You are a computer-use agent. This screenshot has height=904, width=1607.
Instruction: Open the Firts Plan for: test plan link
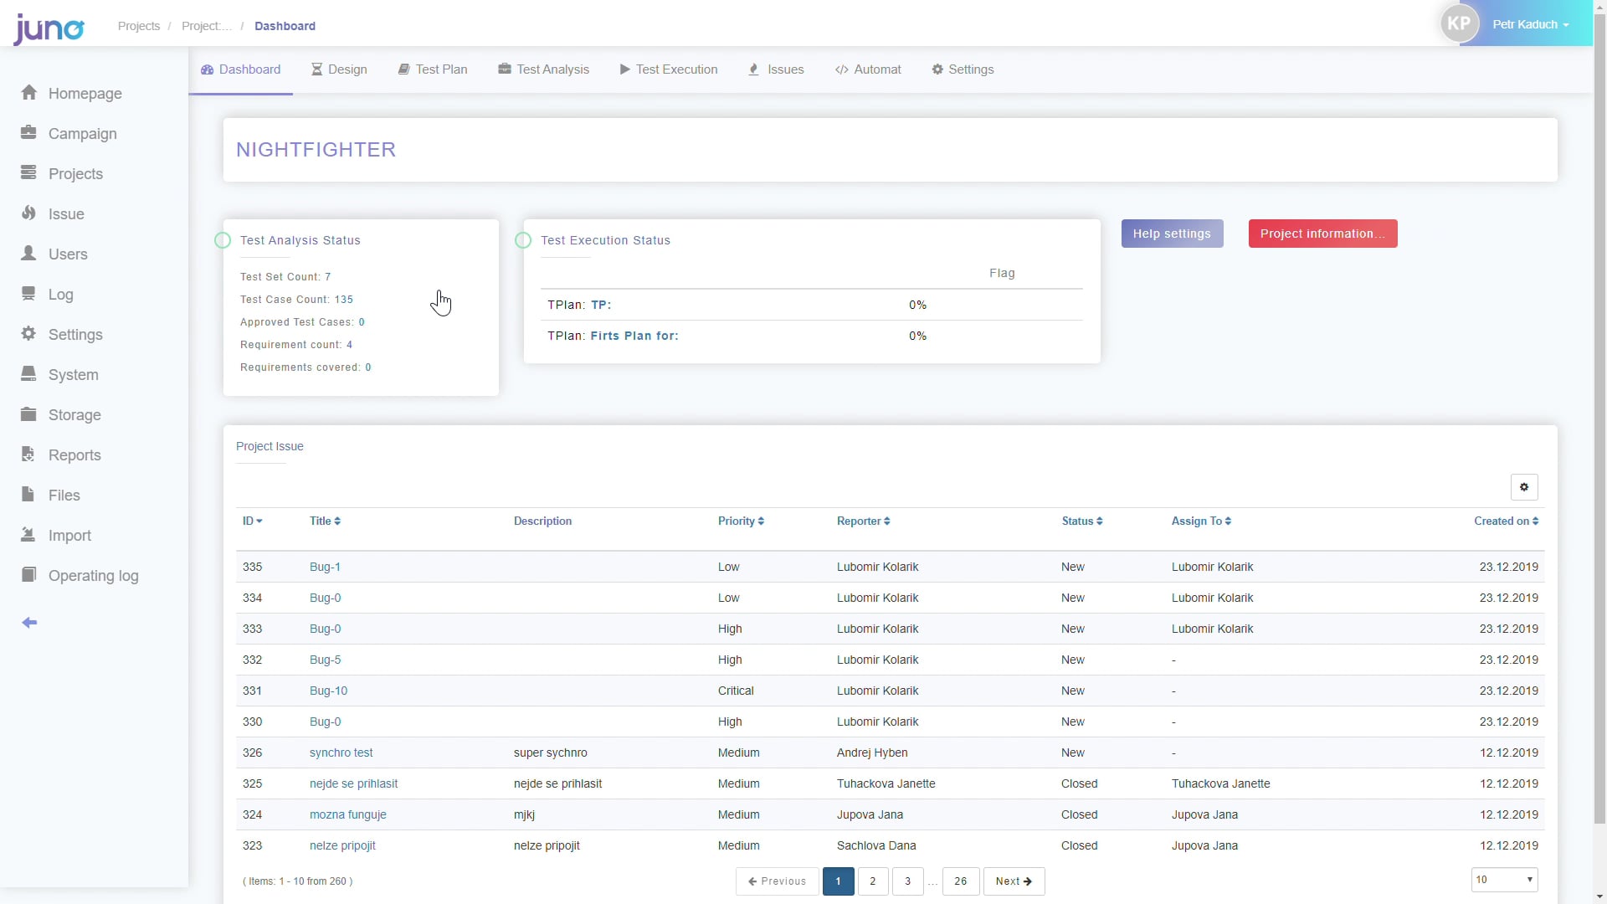coord(634,336)
